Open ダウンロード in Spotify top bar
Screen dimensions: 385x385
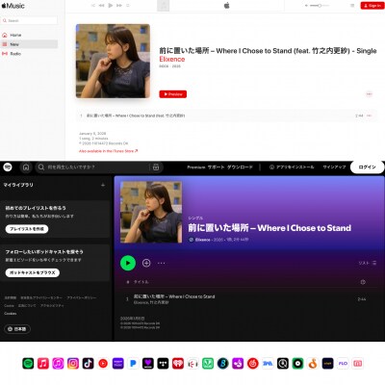pyautogui.click(x=240, y=167)
